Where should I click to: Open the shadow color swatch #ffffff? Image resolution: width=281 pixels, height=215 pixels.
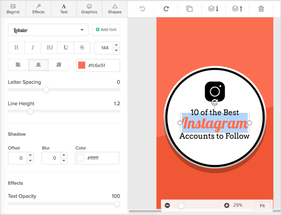81,158
